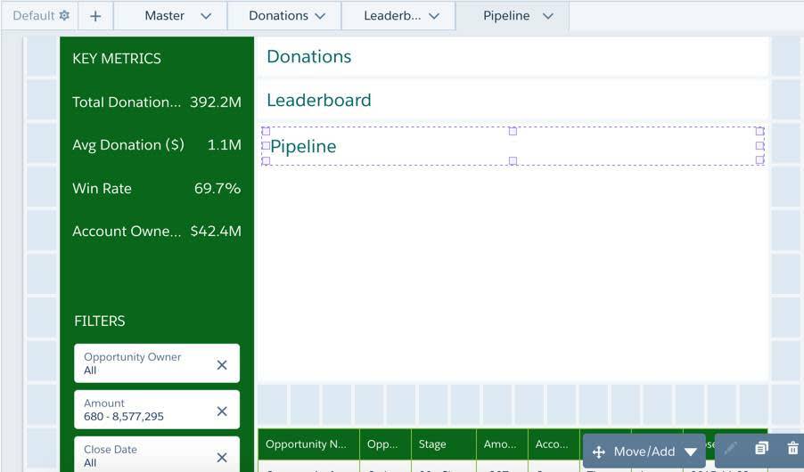Image resolution: width=804 pixels, height=472 pixels.
Task: Select the Avg Donation ($) metric
Action: (x=157, y=145)
